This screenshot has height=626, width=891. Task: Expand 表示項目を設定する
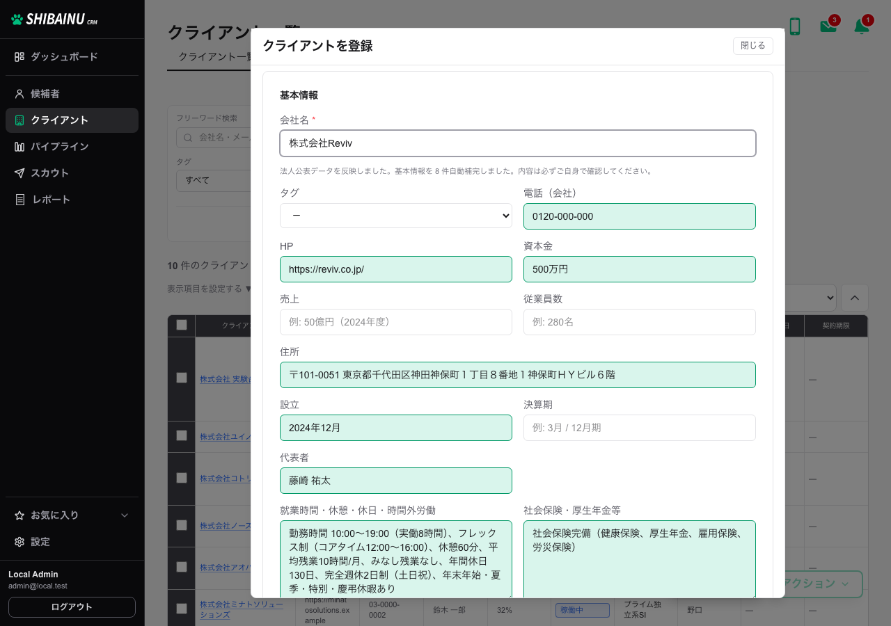click(209, 289)
